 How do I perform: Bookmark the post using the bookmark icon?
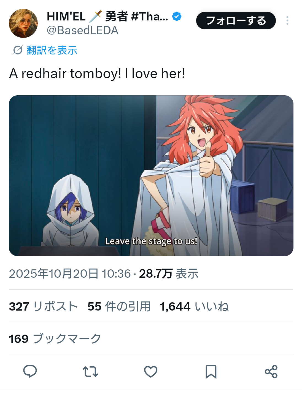[x=211, y=372]
